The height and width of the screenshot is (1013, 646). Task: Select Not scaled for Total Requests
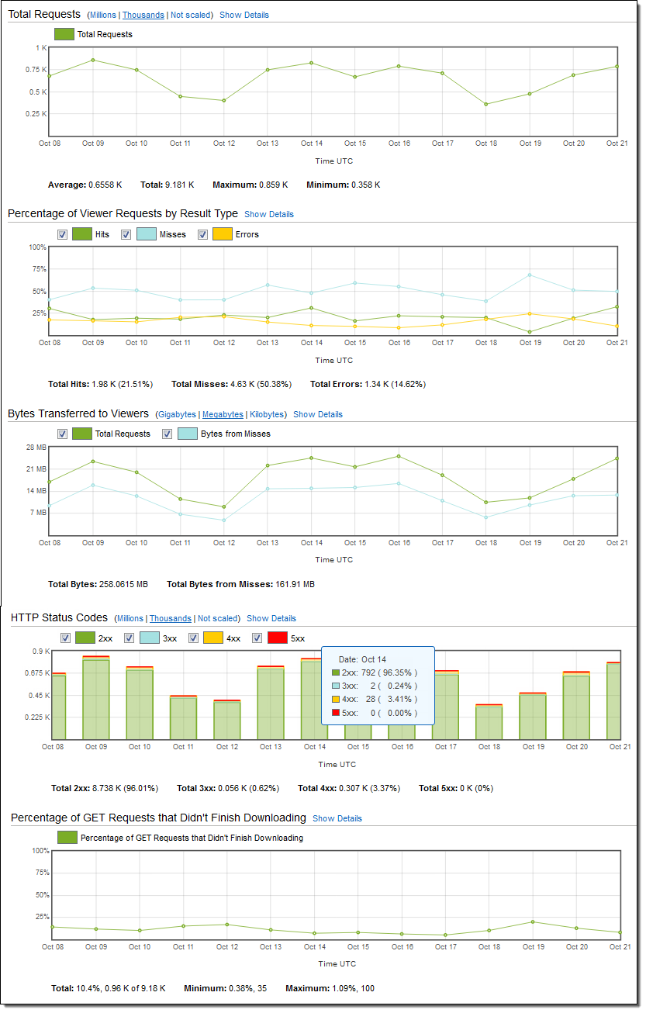pos(192,15)
